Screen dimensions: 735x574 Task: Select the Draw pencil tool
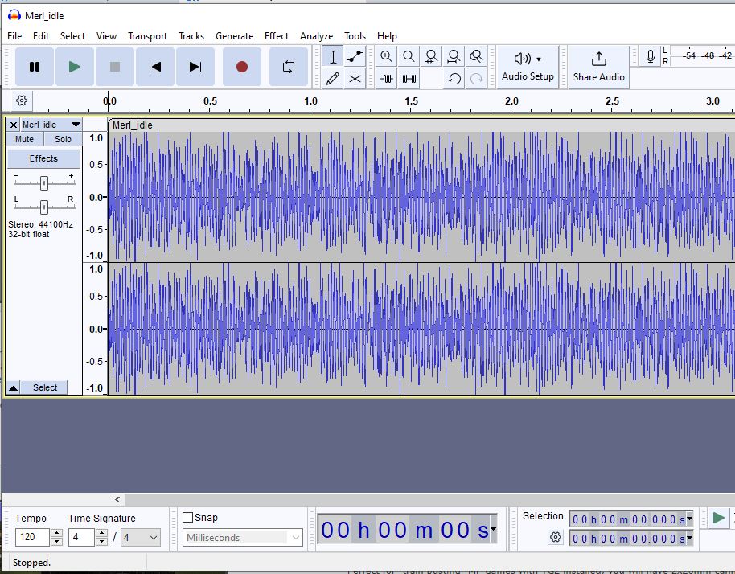click(333, 79)
